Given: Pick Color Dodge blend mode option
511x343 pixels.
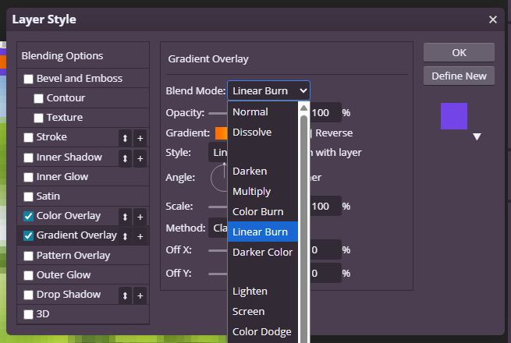Looking at the screenshot, I should pyautogui.click(x=261, y=331).
